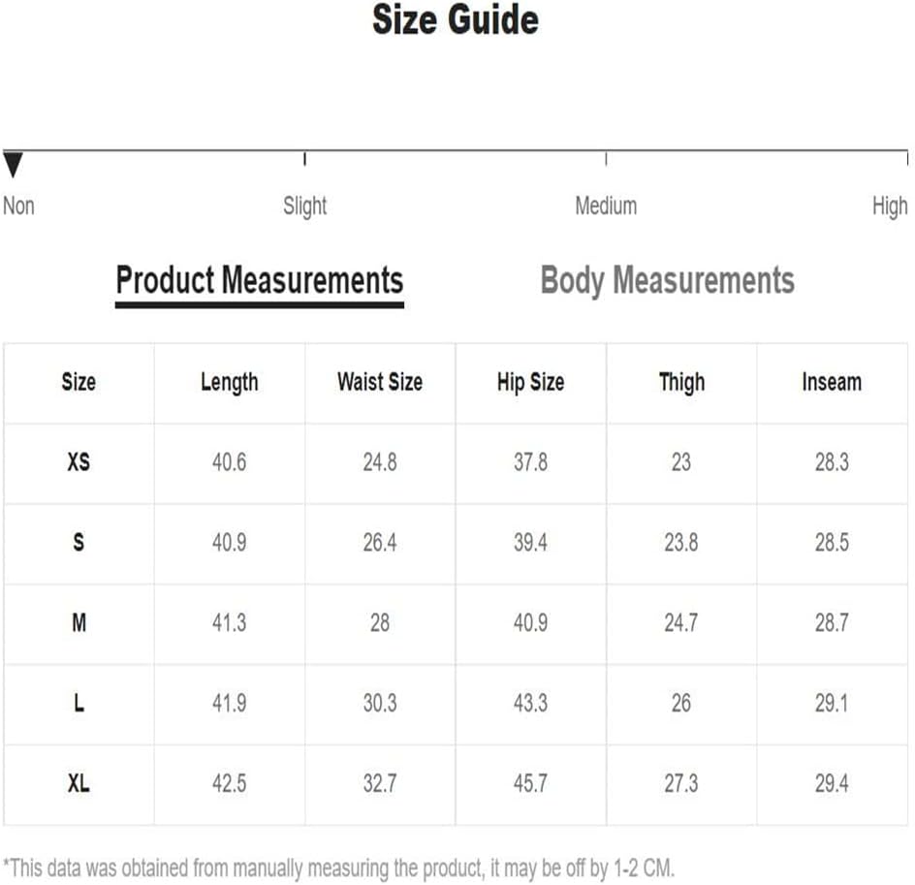Select the M size row label
Image resolution: width=915 pixels, height=885 pixels.
(x=79, y=622)
